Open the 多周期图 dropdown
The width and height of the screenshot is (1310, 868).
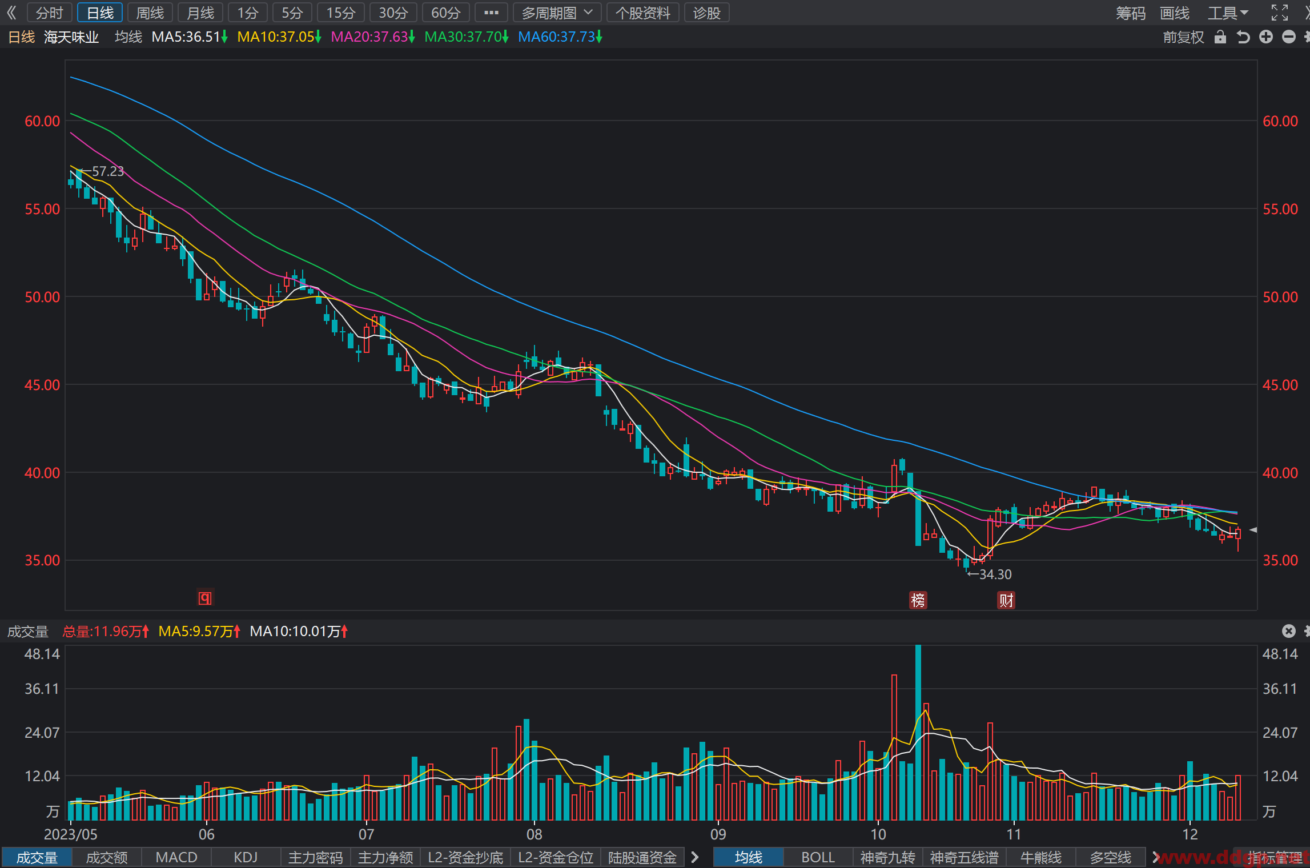pyautogui.click(x=557, y=13)
